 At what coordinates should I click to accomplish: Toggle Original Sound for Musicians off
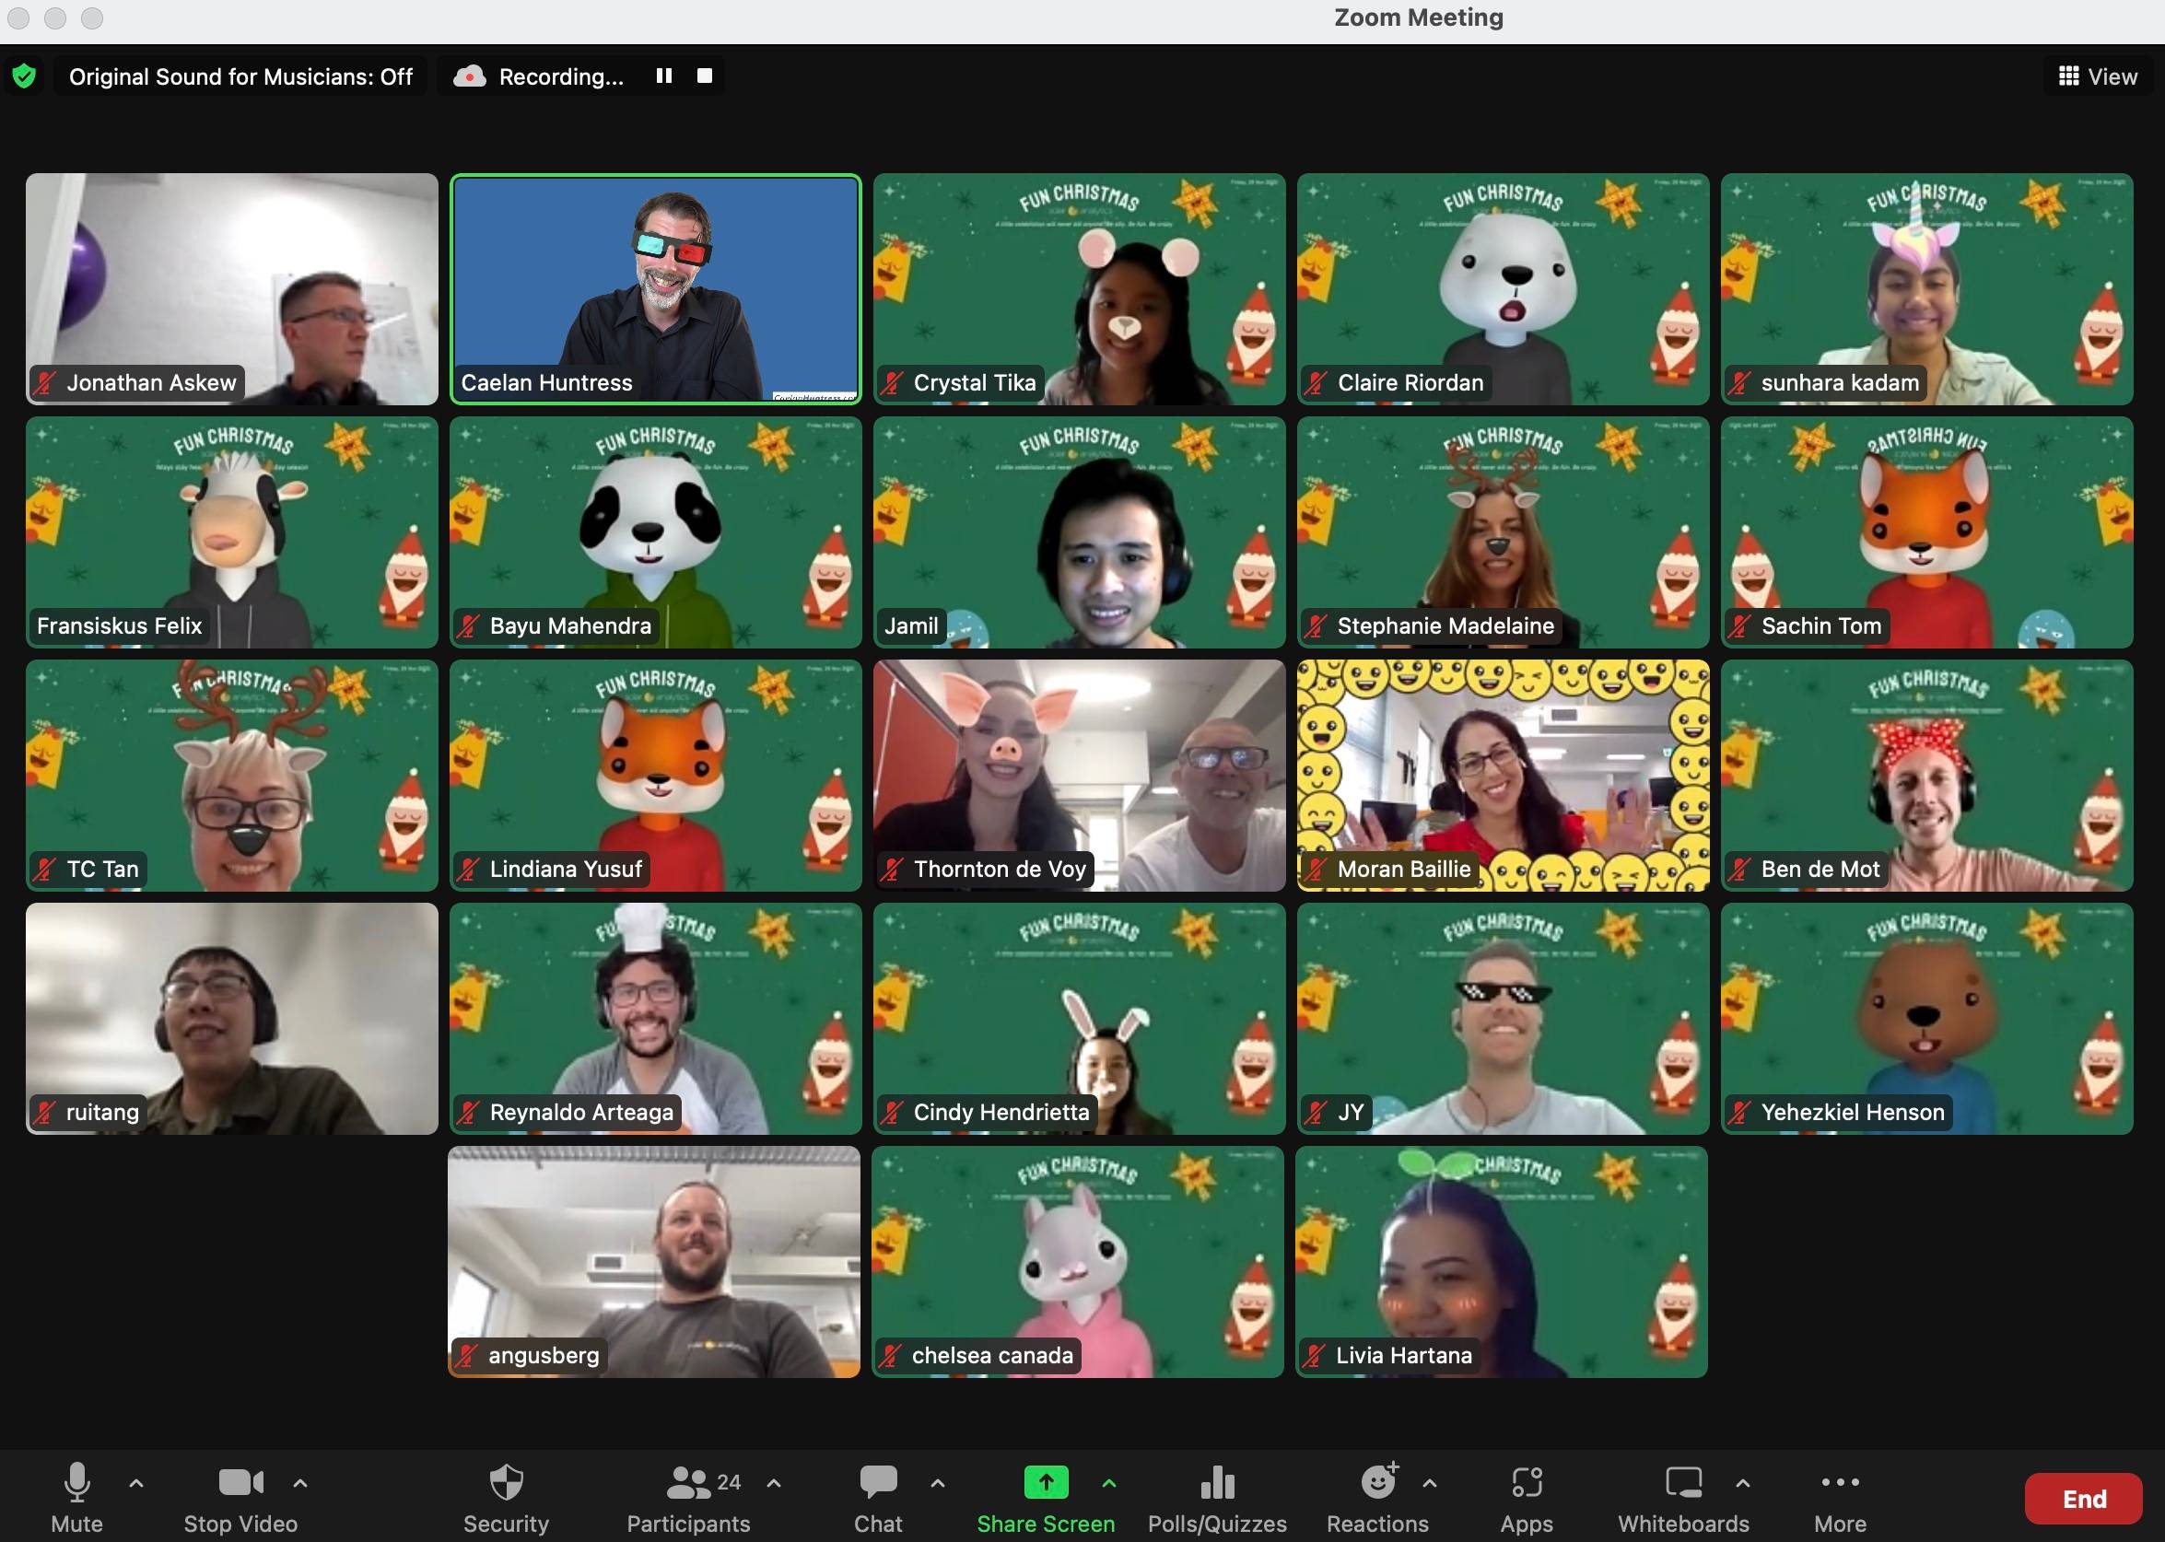pos(239,76)
